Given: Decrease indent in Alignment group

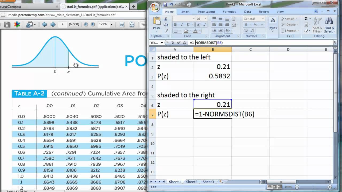Looking at the screenshot, I should pyautogui.click(x=214, y=31).
